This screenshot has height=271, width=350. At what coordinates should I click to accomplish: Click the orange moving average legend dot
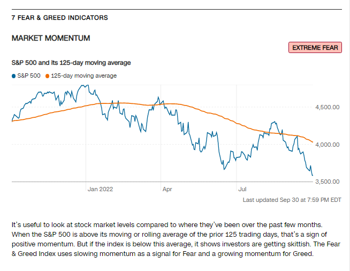click(x=47, y=76)
